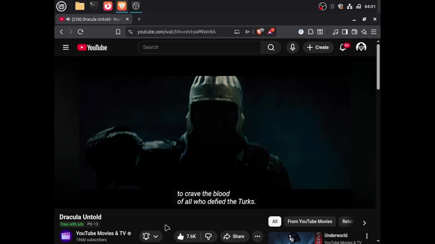Show the next filter chips with the arrow
435x244 pixels.
pyautogui.click(x=364, y=223)
